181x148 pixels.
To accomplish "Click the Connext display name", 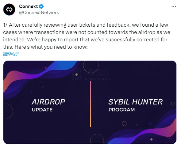I will click(29, 6).
